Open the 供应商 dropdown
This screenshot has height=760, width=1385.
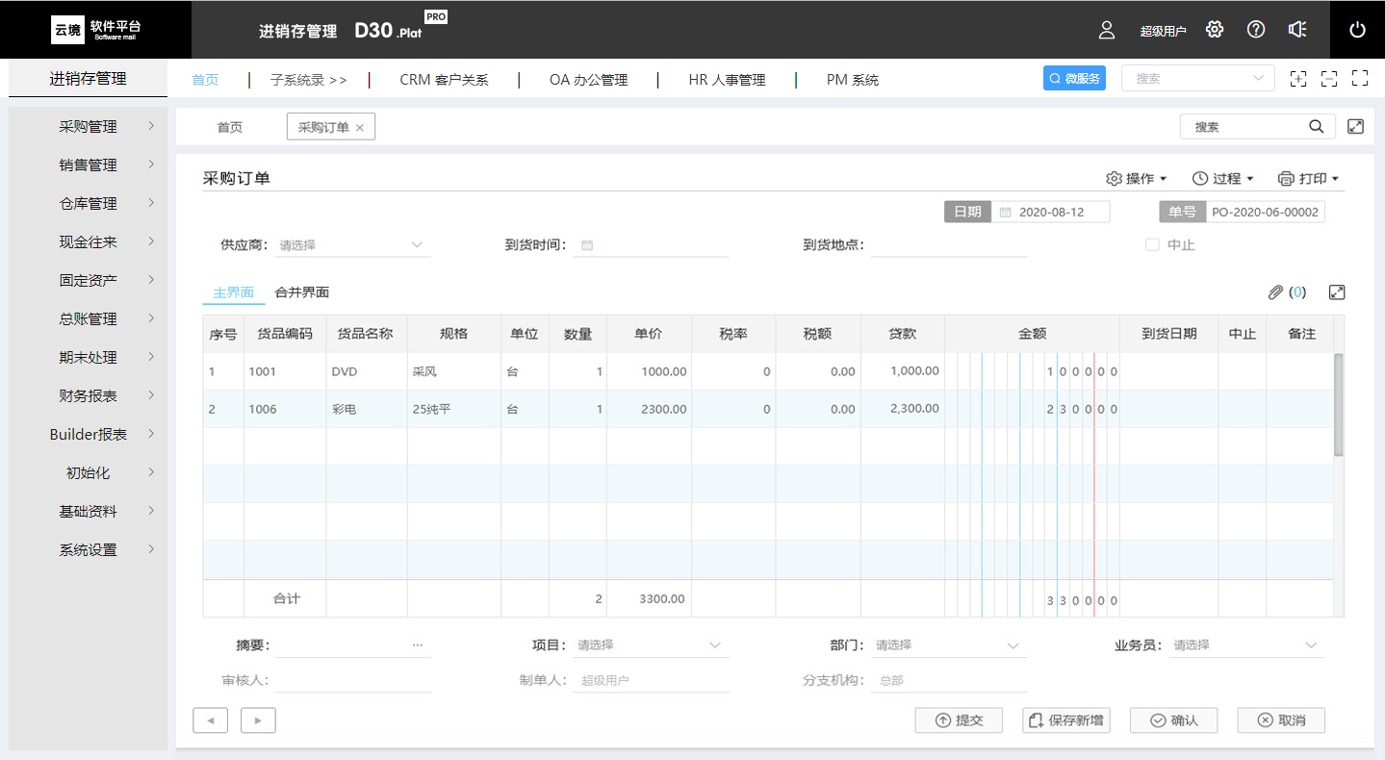353,245
